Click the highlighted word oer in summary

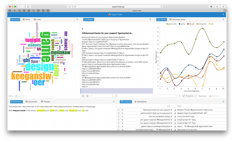coord(83,110)
